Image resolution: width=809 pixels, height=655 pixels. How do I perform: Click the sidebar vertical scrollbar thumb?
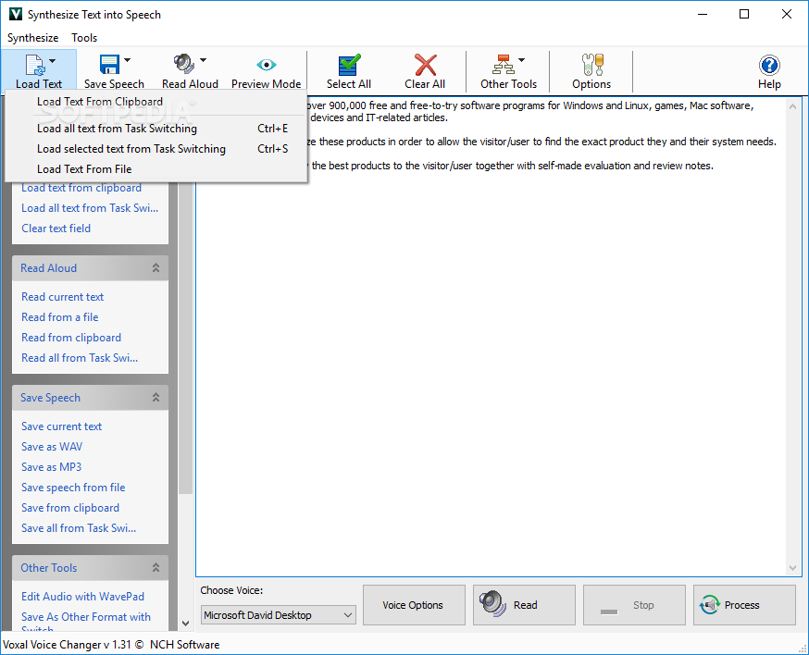185,338
